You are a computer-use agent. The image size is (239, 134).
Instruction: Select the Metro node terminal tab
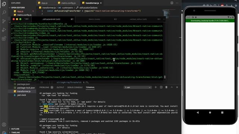(x=94, y=19)
